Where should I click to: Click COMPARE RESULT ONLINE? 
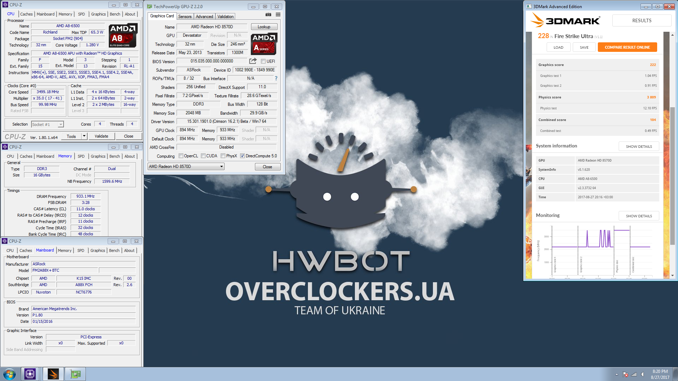[x=627, y=47]
